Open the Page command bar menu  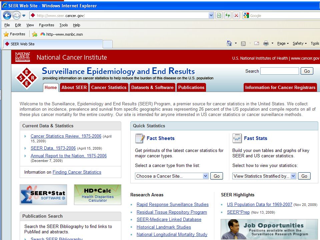(283, 43)
